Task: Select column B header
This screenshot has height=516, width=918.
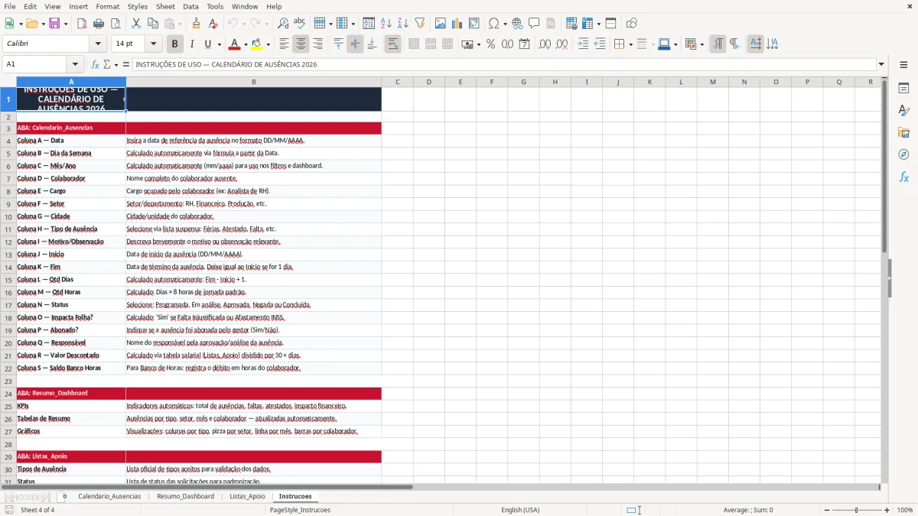Action: pos(254,82)
